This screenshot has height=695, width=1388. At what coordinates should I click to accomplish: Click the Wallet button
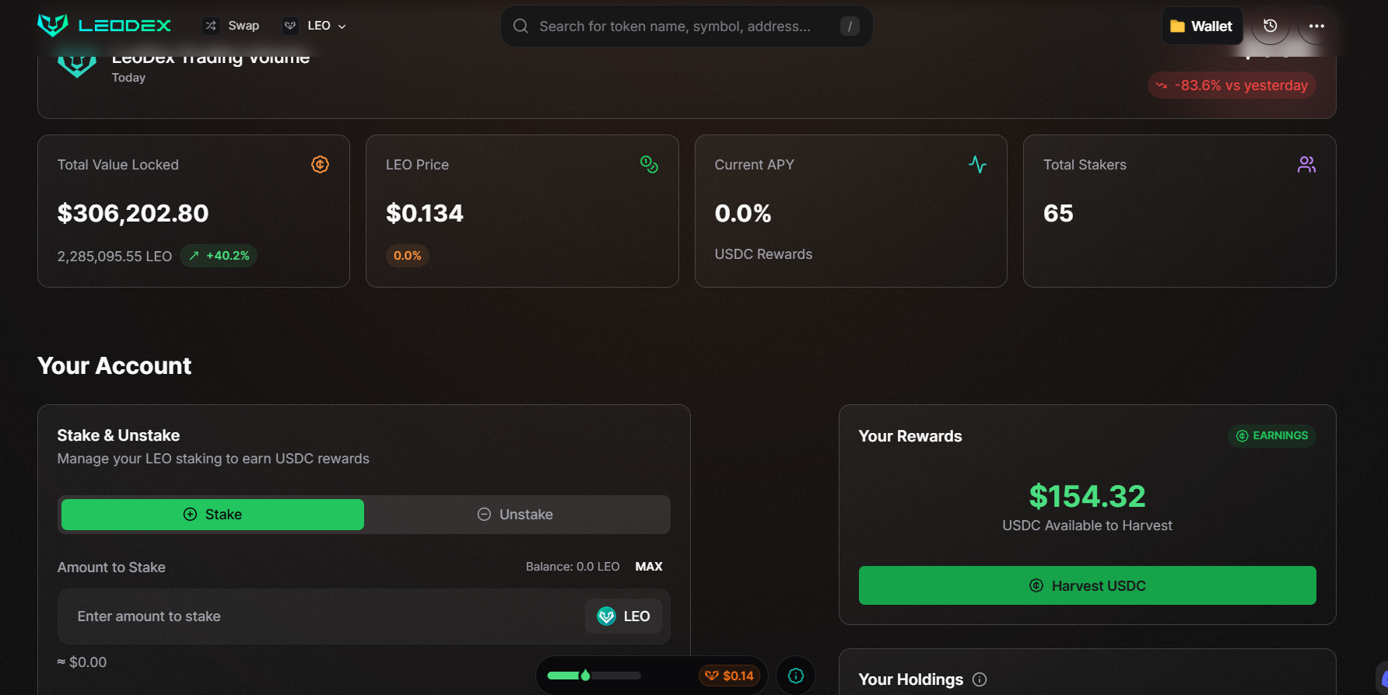1201,26
